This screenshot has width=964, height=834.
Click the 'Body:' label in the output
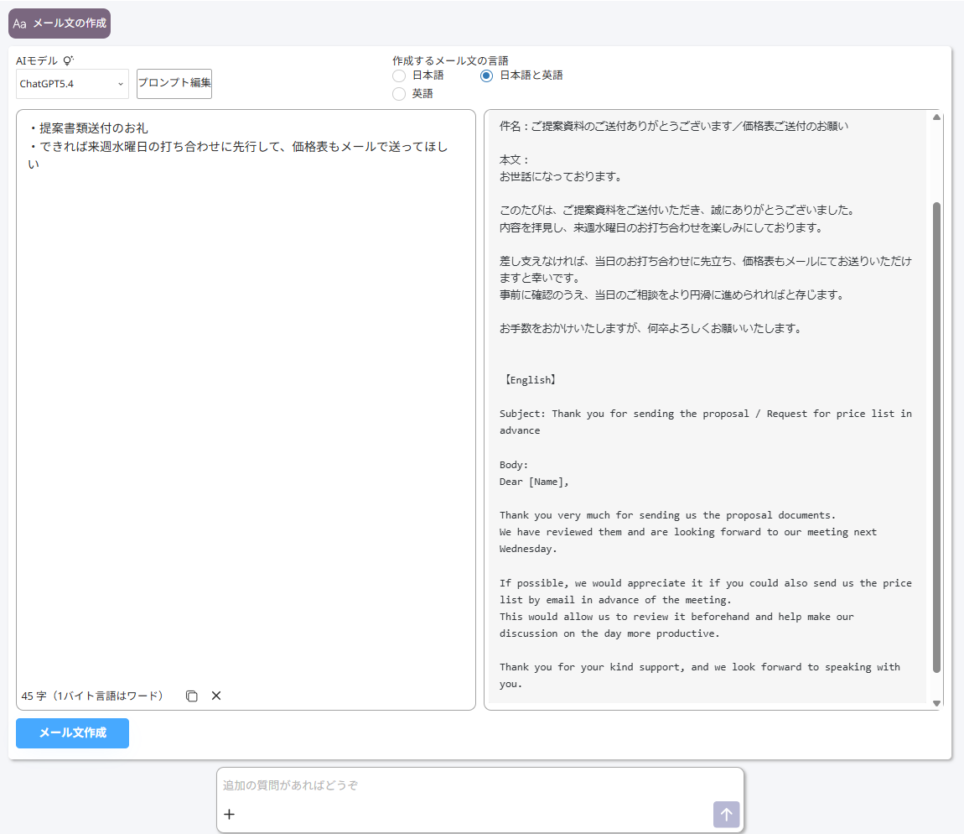tap(513, 465)
